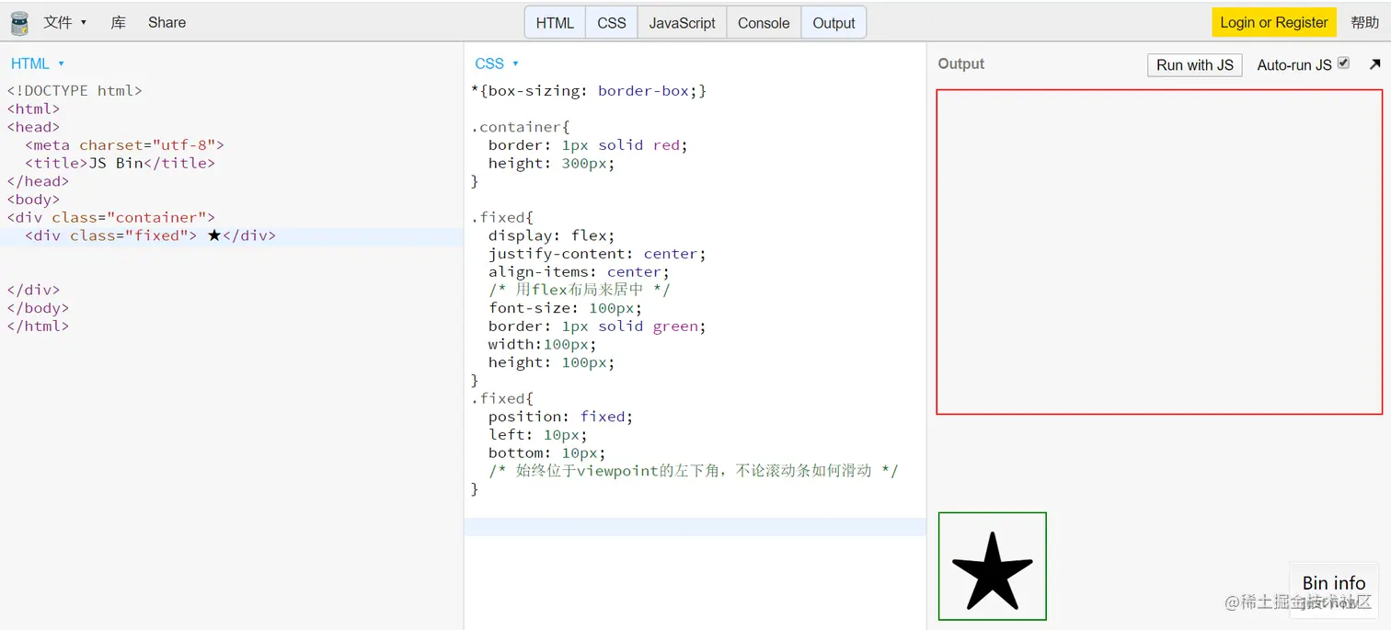Pop out the output with arrow icon
The width and height of the screenshot is (1391, 630).
(x=1374, y=64)
